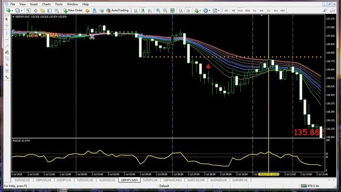Open the Strategy Tester icon
341x192 pixels.
coord(57,11)
